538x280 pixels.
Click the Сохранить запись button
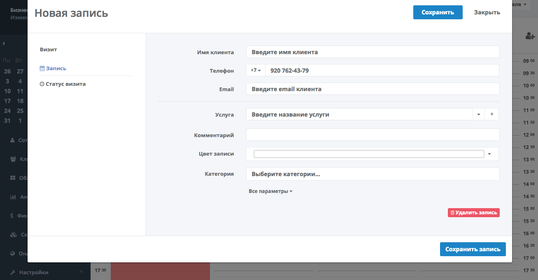pyautogui.click(x=473, y=249)
